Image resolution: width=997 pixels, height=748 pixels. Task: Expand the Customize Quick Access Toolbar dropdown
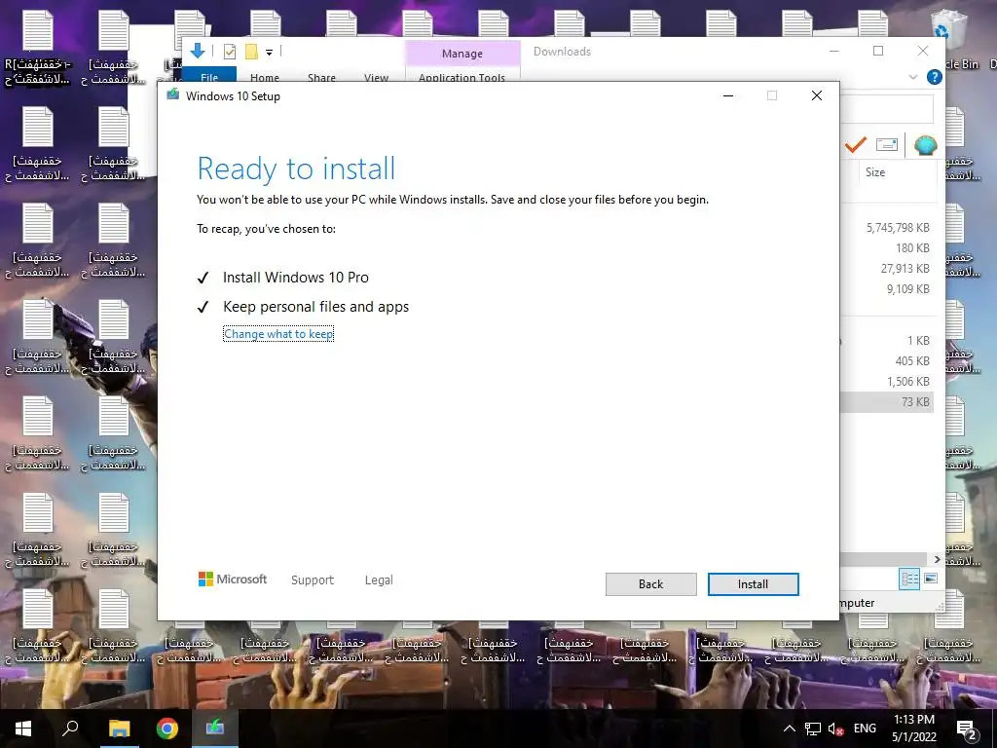pos(269,53)
